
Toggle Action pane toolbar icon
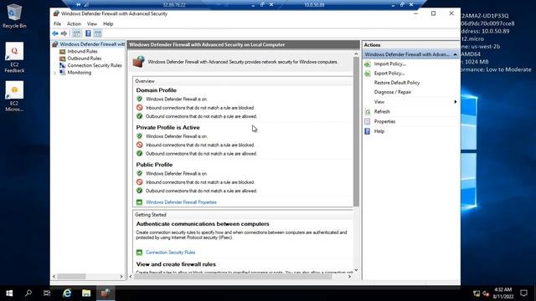(98, 33)
